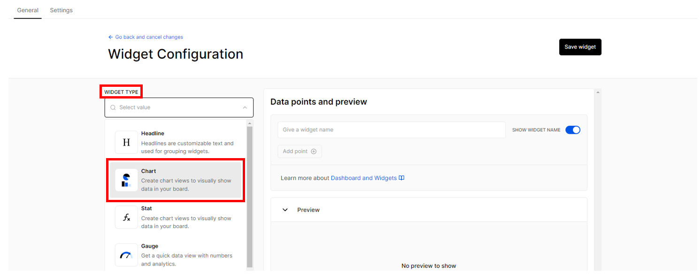
Task: Click the Add point button
Action: [300, 152]
